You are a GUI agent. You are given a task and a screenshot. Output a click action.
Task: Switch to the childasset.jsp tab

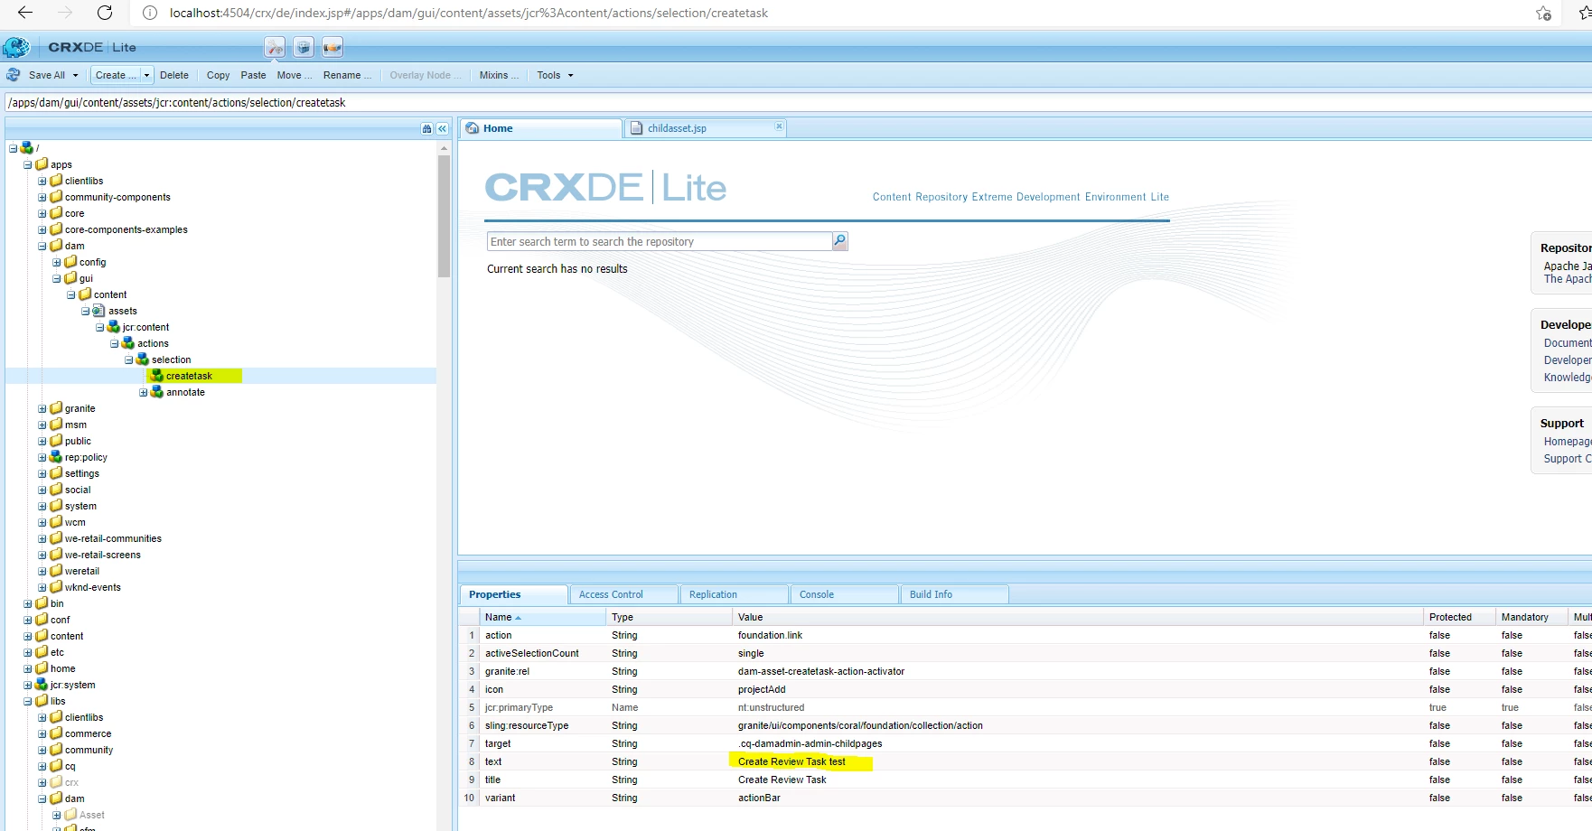[705, 128]
